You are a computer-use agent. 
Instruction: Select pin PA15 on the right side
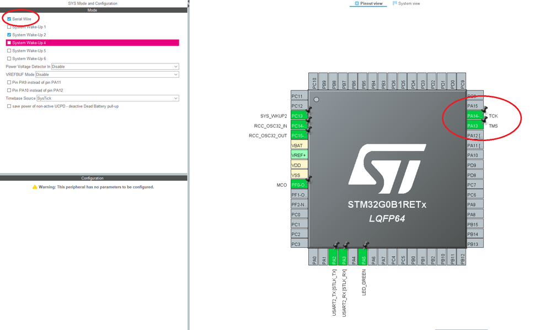tap(475, 106)
